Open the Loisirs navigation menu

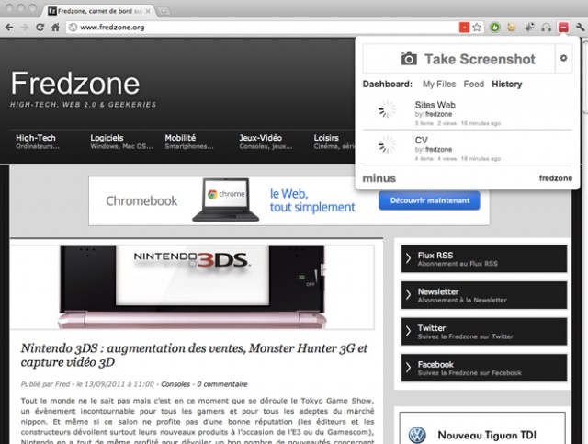[x=334, y=142]
